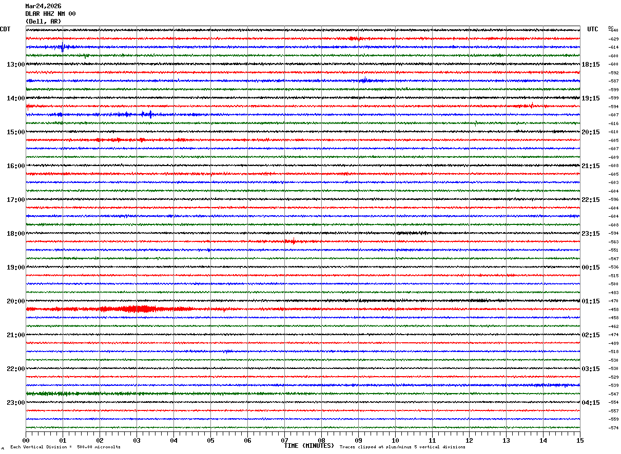Click the DLAR HHZ NM 00 station label
Viewport: 621px width, 454px height.
(x=50, y=14)
